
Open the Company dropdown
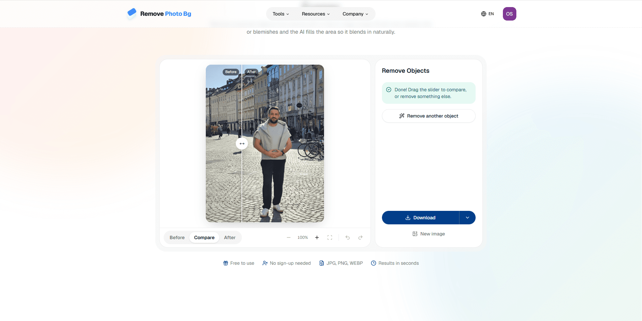[355, 14]
